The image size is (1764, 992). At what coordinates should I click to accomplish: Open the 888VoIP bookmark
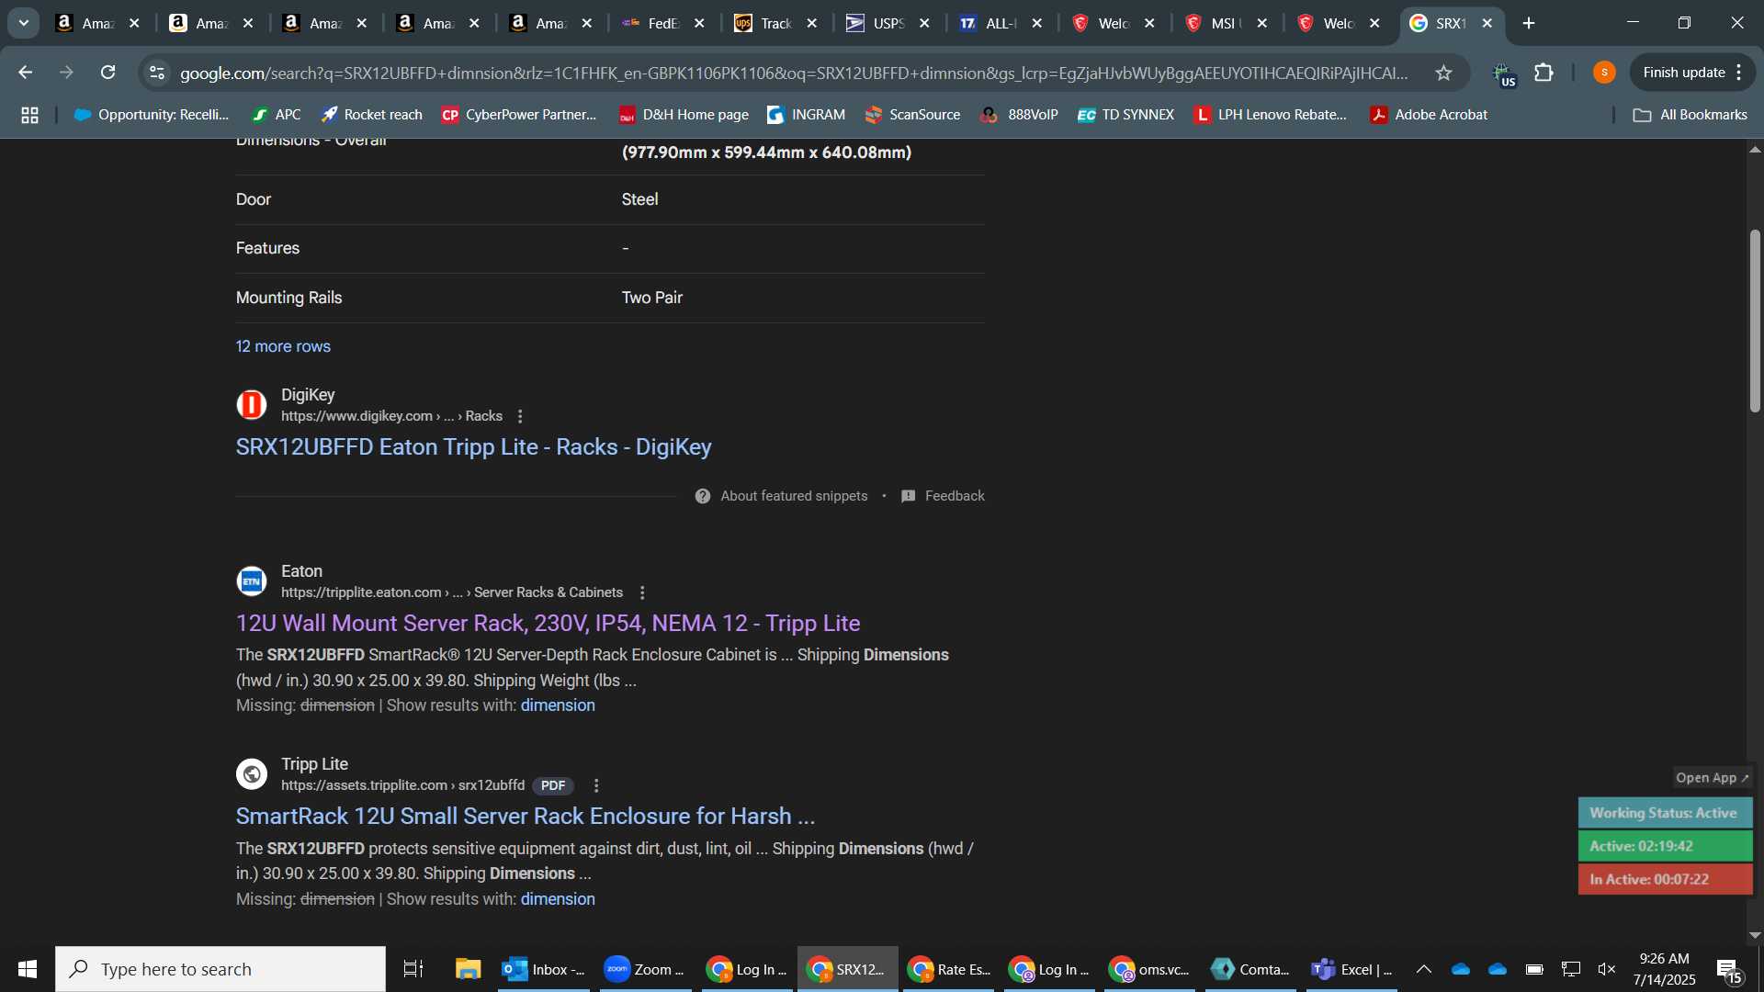(1019, 115)
